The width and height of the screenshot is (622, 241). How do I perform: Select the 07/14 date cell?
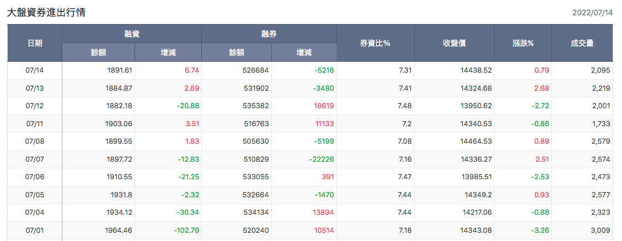pos(34,70)
